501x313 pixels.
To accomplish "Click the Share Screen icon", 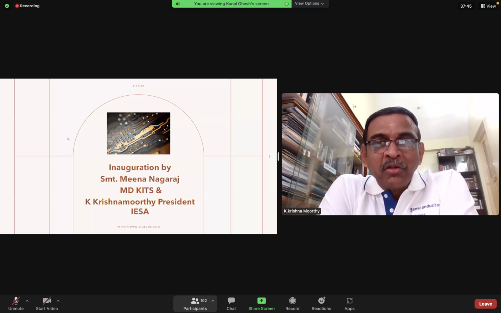I will 261,301.
